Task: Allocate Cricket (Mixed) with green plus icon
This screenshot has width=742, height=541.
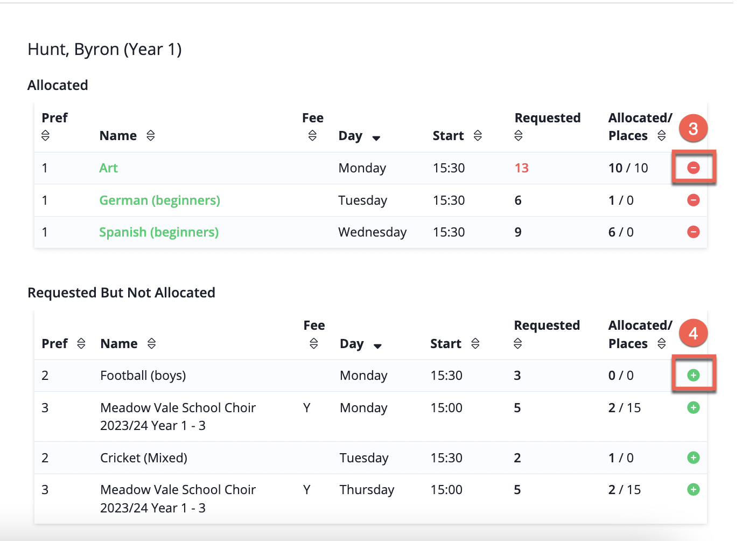Action: click(694, 457)
